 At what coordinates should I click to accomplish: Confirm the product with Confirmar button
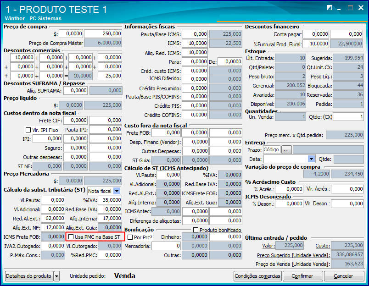coord(302,276)
